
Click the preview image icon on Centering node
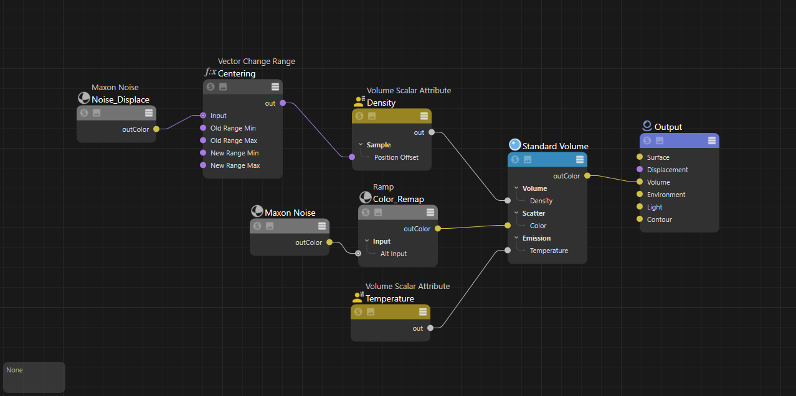click(223, 87)
